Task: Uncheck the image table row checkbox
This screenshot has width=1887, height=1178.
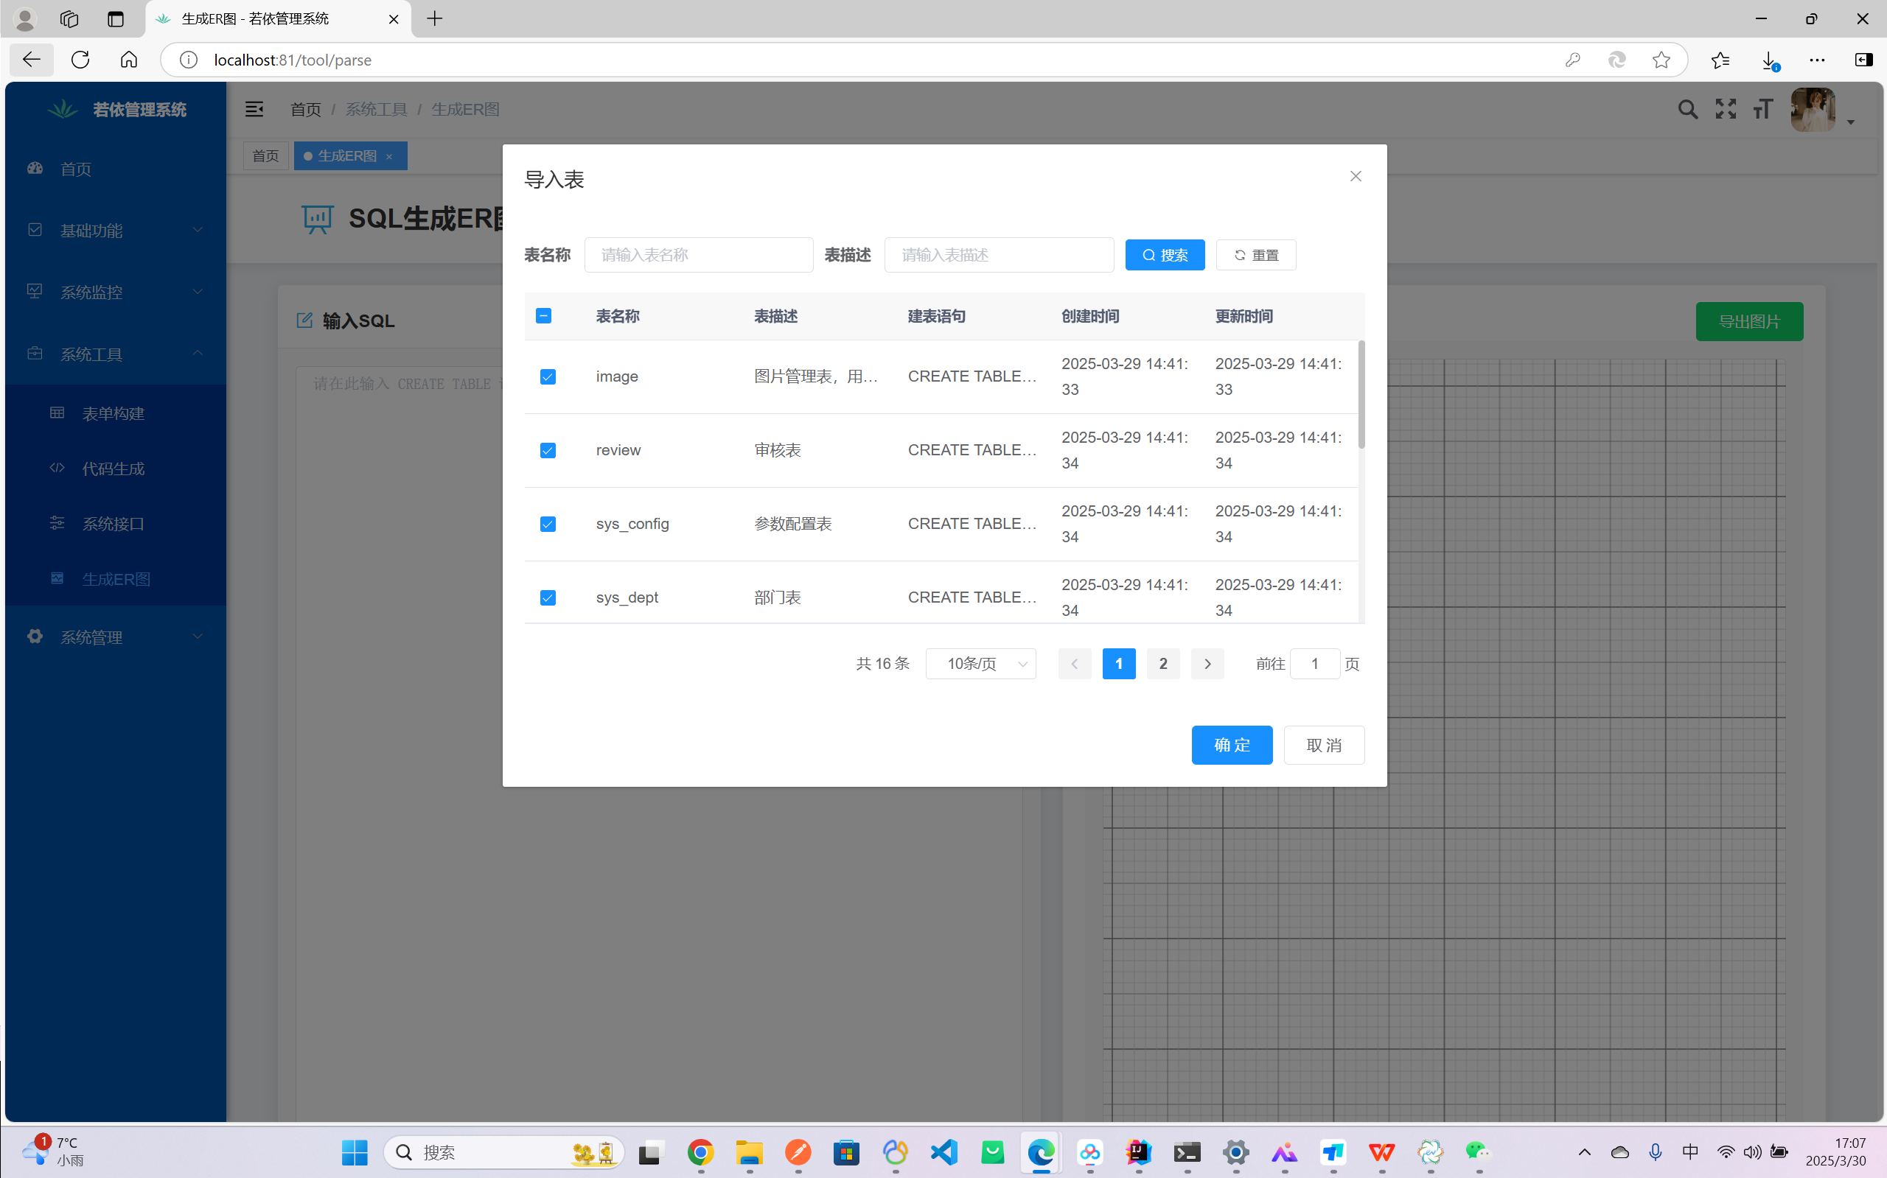Action: coord(548,377)
